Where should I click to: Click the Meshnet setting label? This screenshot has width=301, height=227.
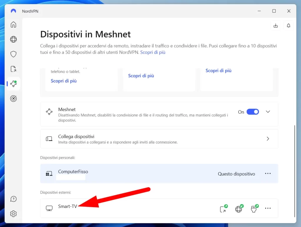(x=67, y=110)
